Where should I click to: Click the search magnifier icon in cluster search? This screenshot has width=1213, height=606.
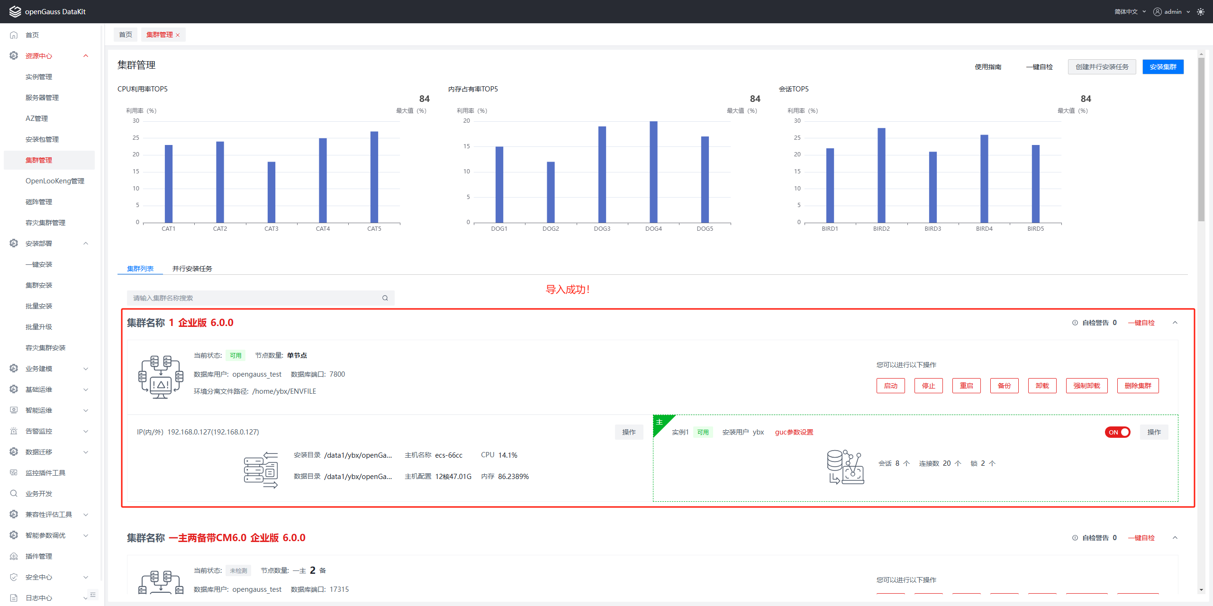click(x=385, y=298)
